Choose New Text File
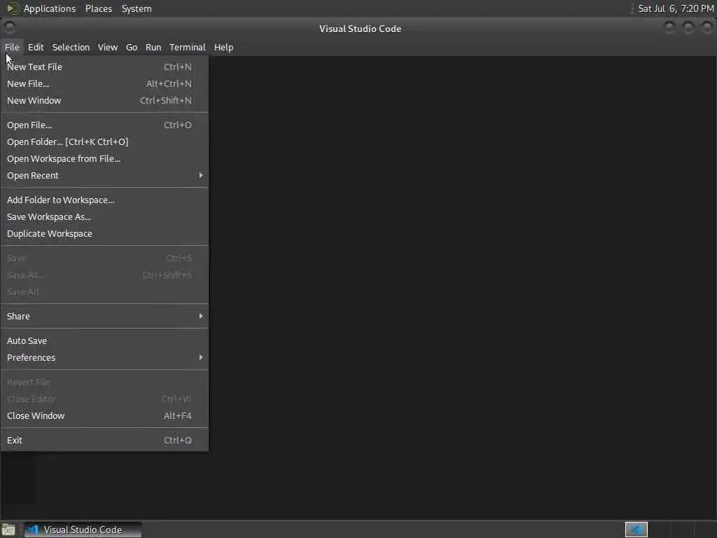Viewport: 717px width, 538px height. [x=104, y=67]
